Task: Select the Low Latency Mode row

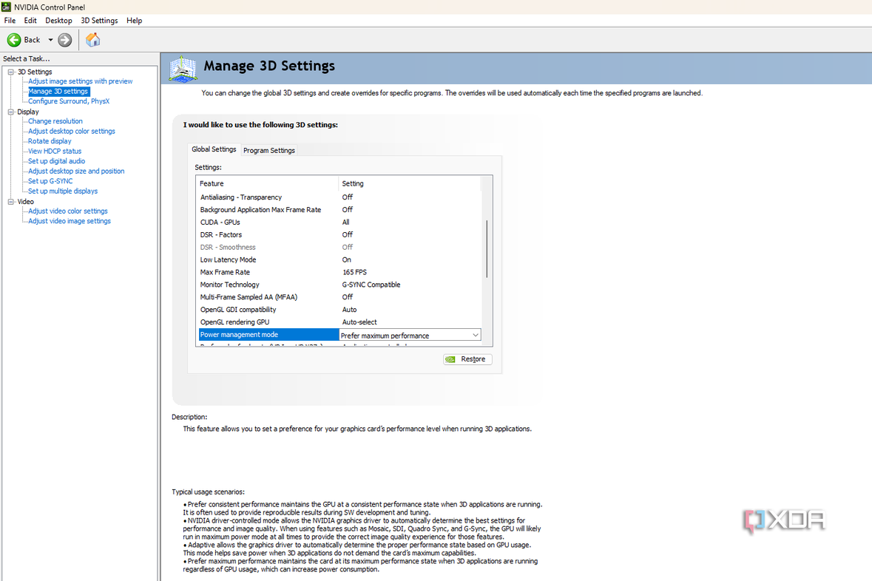Action: click(339, 259)
